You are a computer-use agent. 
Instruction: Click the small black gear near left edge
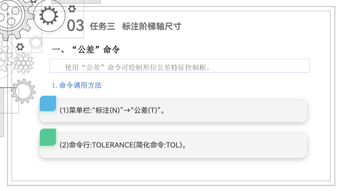(x=20, y=47)
